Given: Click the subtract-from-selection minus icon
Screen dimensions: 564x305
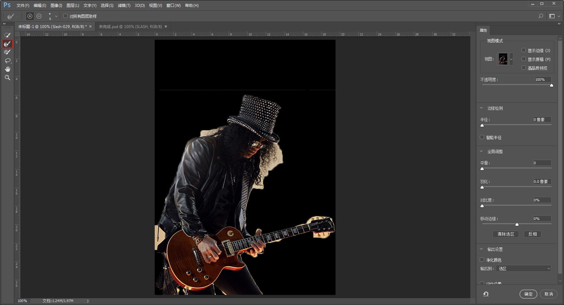Looking at the screenshot, I should [x=39, y=16].
